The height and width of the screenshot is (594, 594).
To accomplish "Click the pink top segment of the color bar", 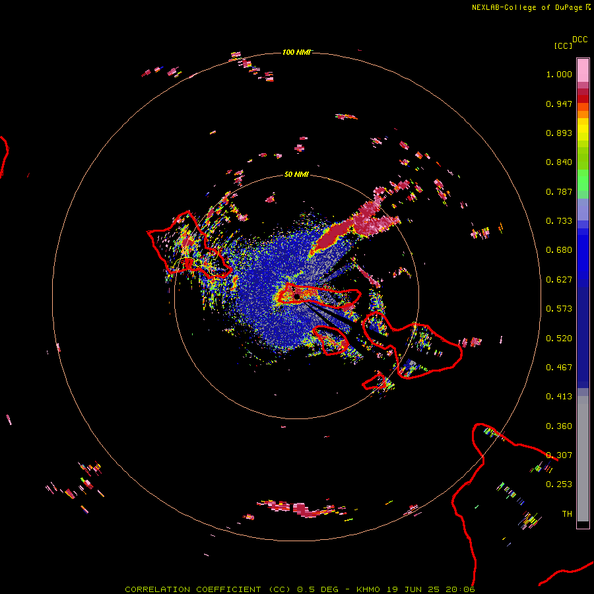I will pyautogui.click(x=583, y=71).
